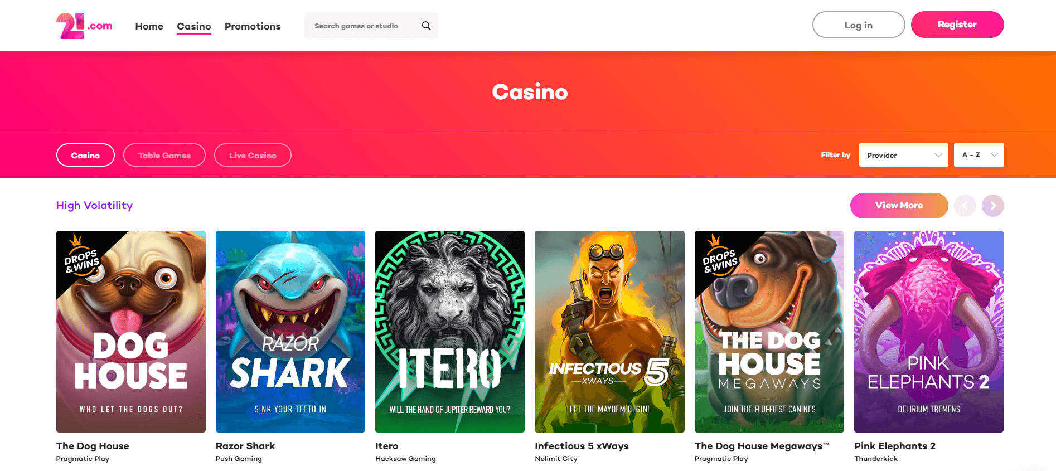Screen dimensions: 1056x471
Task: Go to Home in navigation
Action: [149, 26]
